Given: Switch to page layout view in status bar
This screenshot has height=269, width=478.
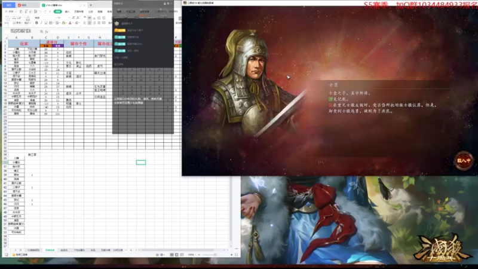Looking at the screenshot, I should point(176,255).
